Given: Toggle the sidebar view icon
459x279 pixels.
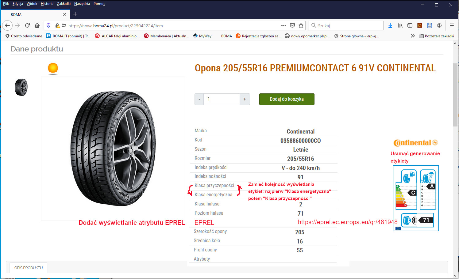Looking at the screenshot, I should (410, 26).
